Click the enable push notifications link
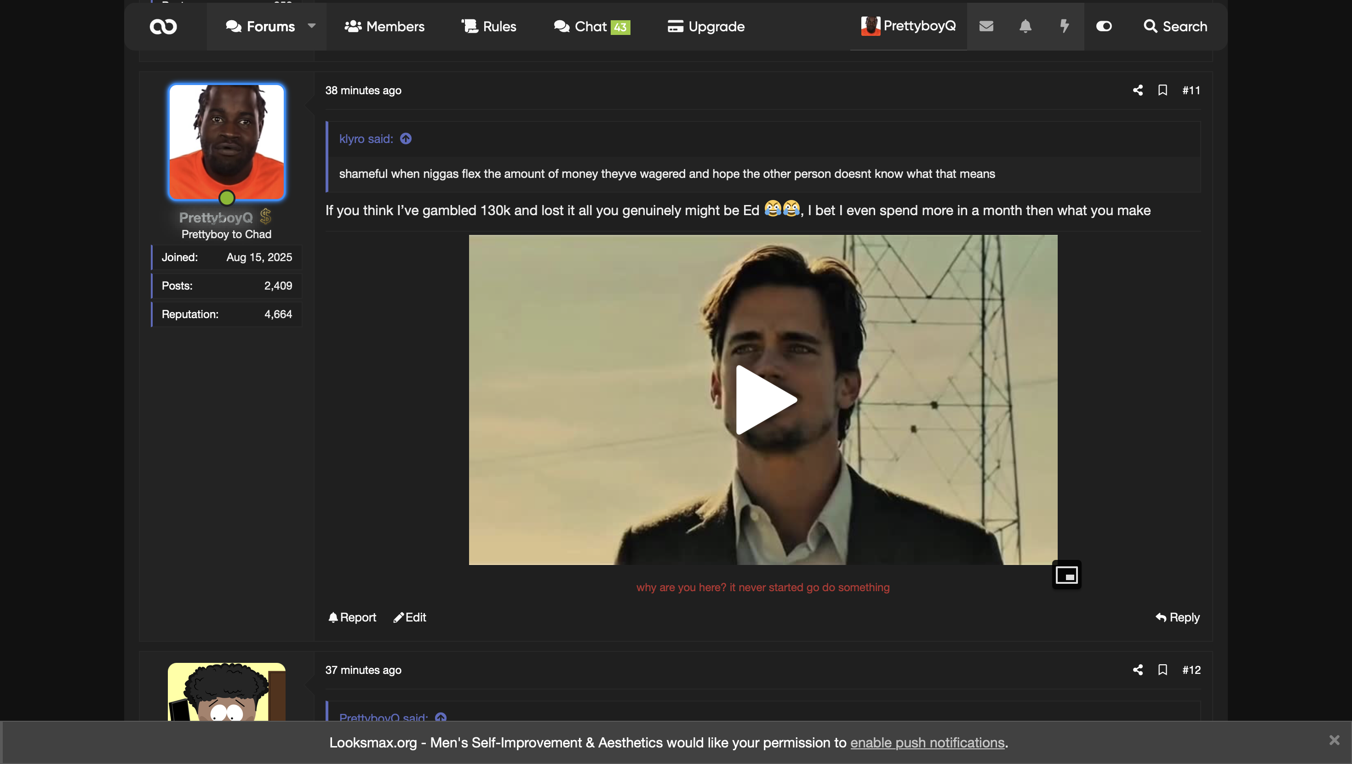Viewport: 1352px width, 764px height. coord(927,743)
